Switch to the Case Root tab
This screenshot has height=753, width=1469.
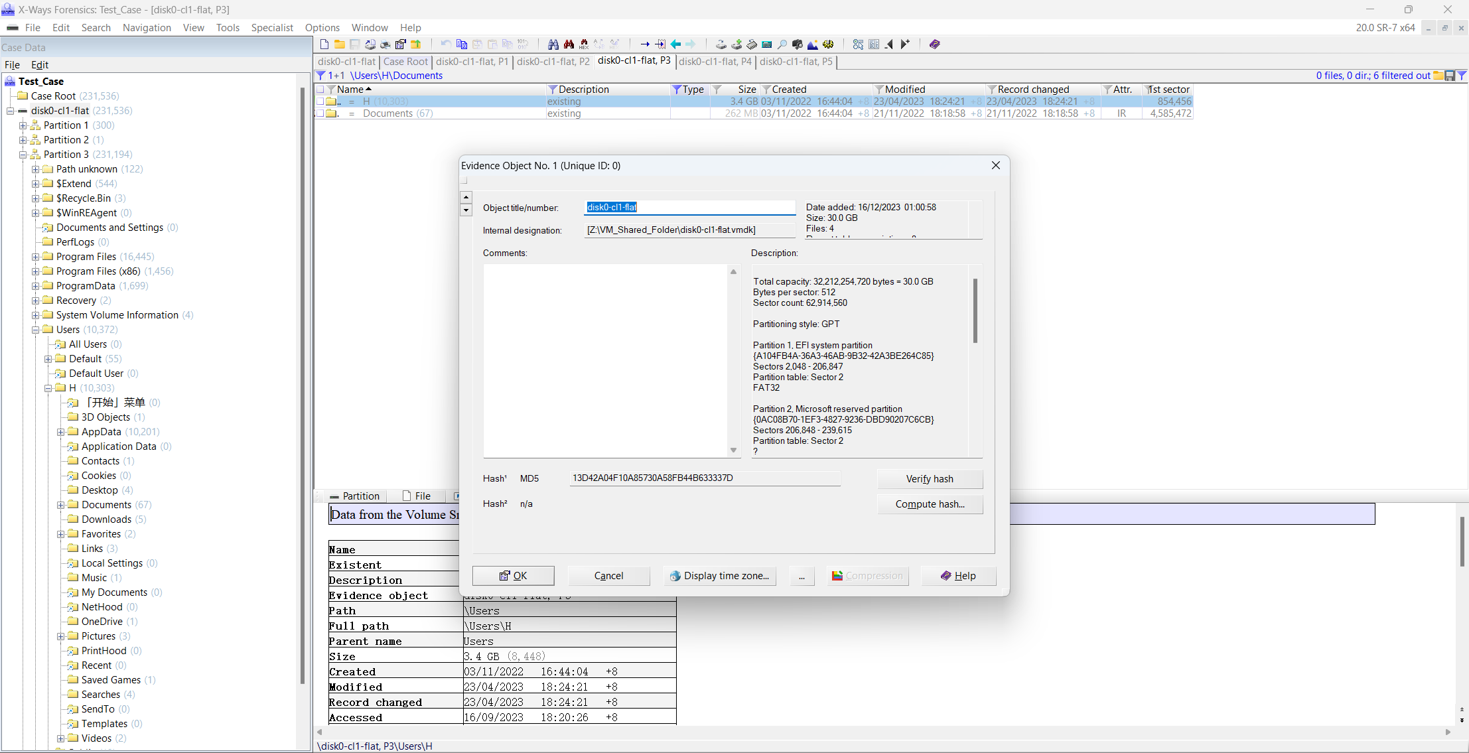405,62
